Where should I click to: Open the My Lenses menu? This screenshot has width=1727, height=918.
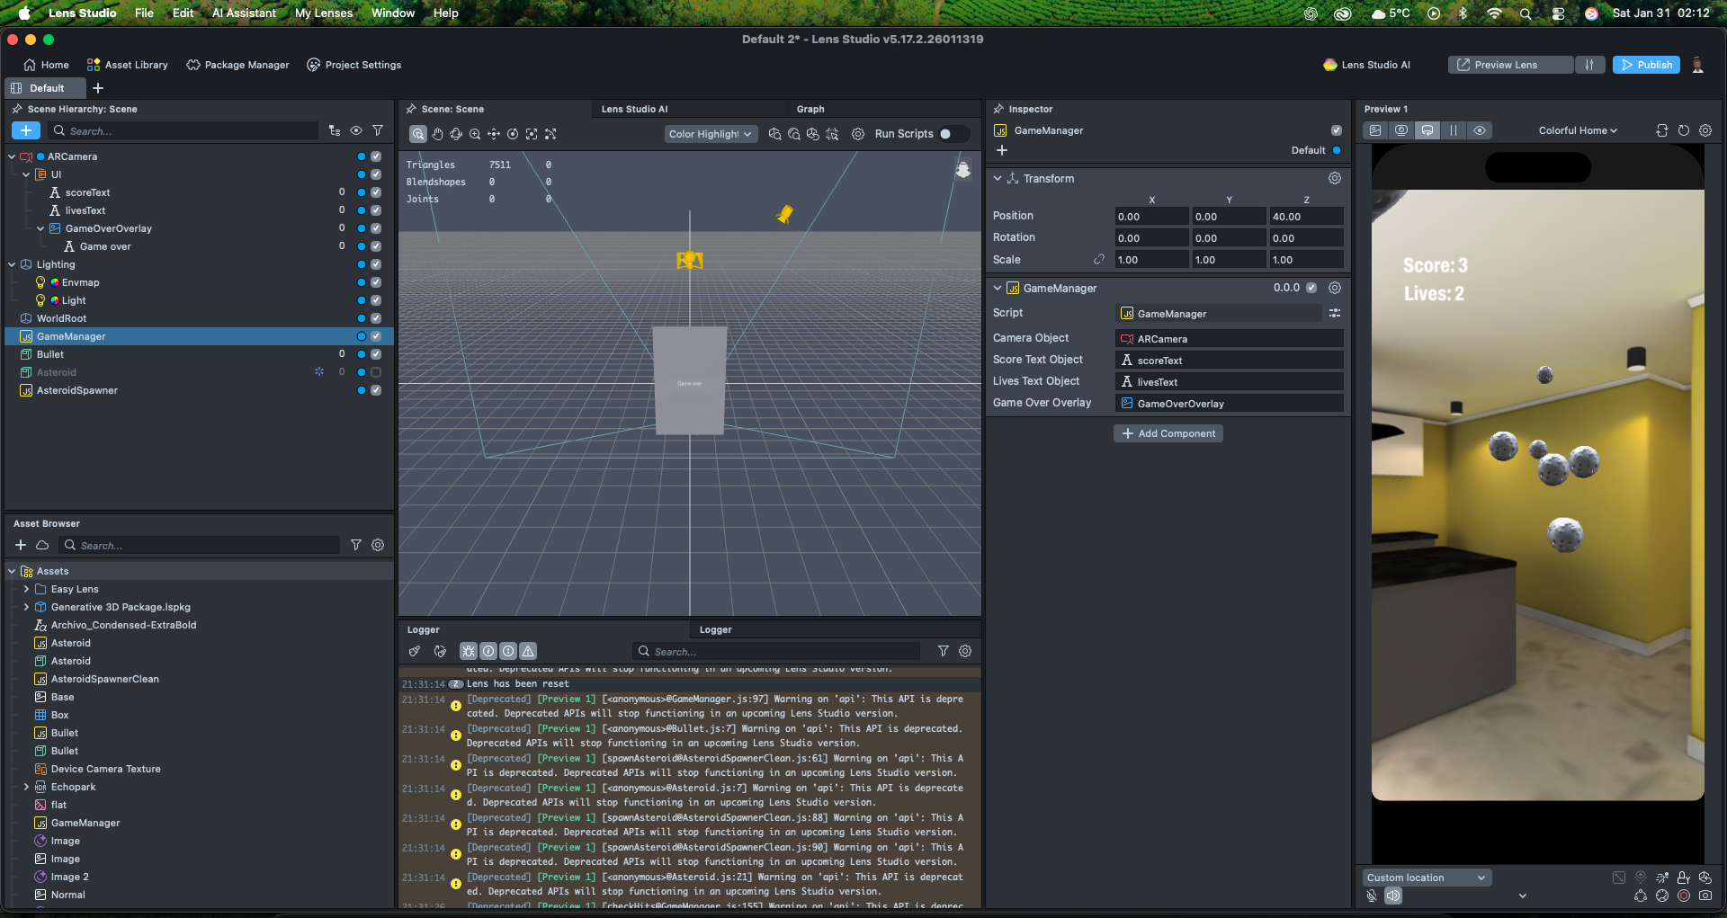pos(324,13)
